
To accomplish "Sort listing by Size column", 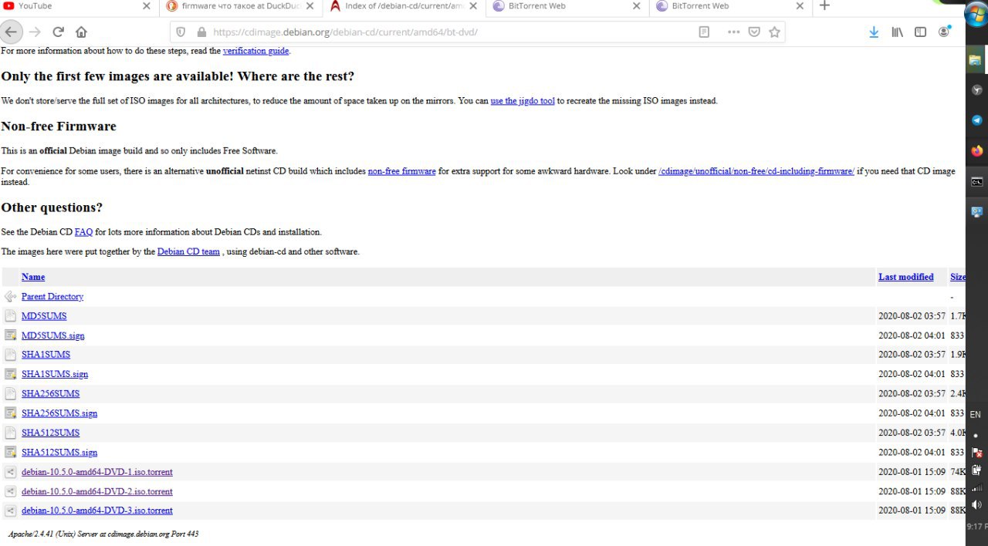I will (x=958, y=277).
